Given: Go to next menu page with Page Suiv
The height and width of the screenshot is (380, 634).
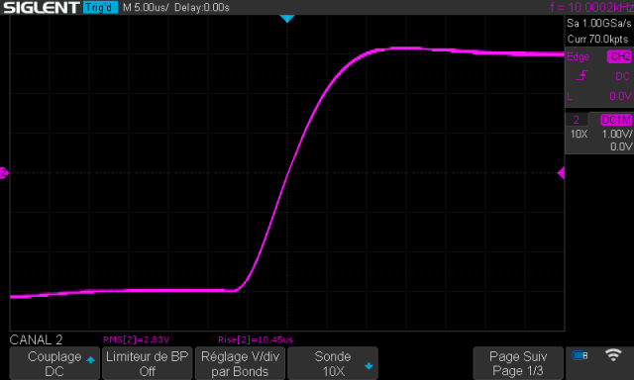Looking at the screenshot, I should tap(518, 363).
